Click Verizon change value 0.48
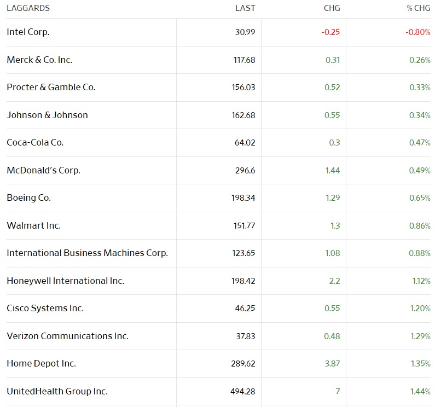Image resolution: width=435 pixels, height=407 pixels. (x=332, y=336)
